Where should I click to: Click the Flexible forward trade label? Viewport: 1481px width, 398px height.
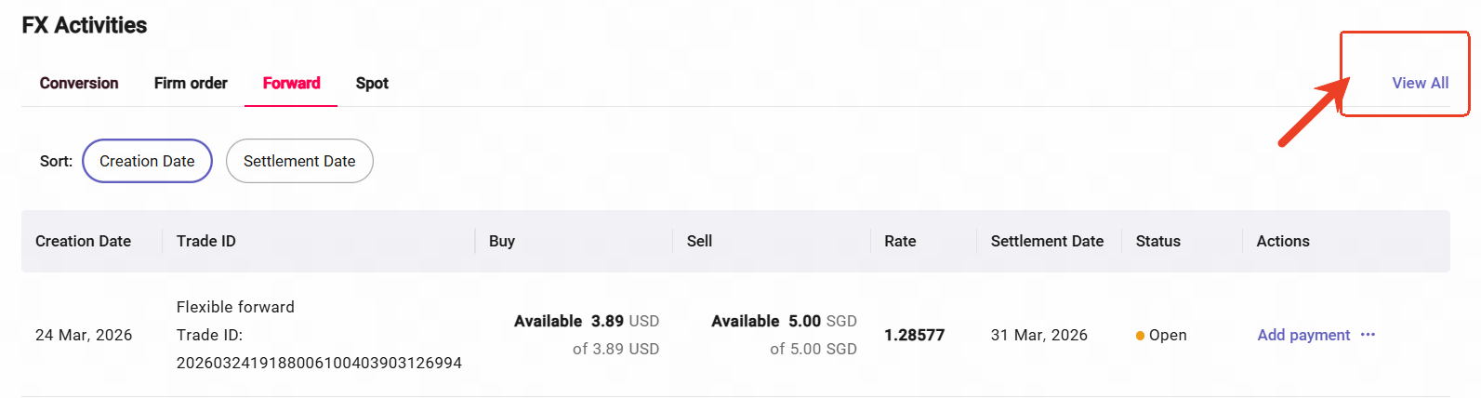235,307
